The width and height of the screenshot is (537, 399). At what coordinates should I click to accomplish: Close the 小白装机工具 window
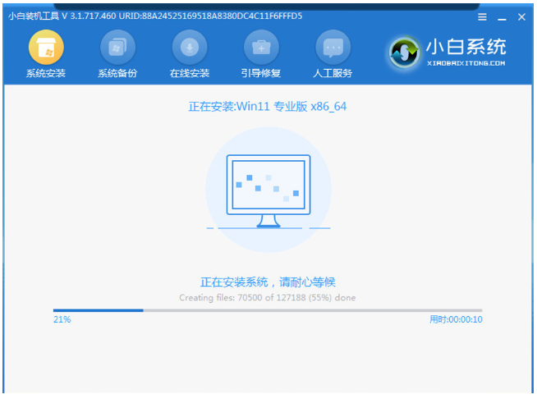coord(521,16)
